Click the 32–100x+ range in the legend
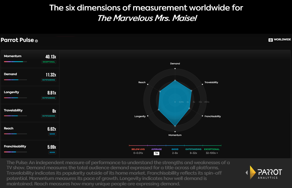The height and width of the screenshot is (188, 292). pyautogui.click(x=212, y=153)
